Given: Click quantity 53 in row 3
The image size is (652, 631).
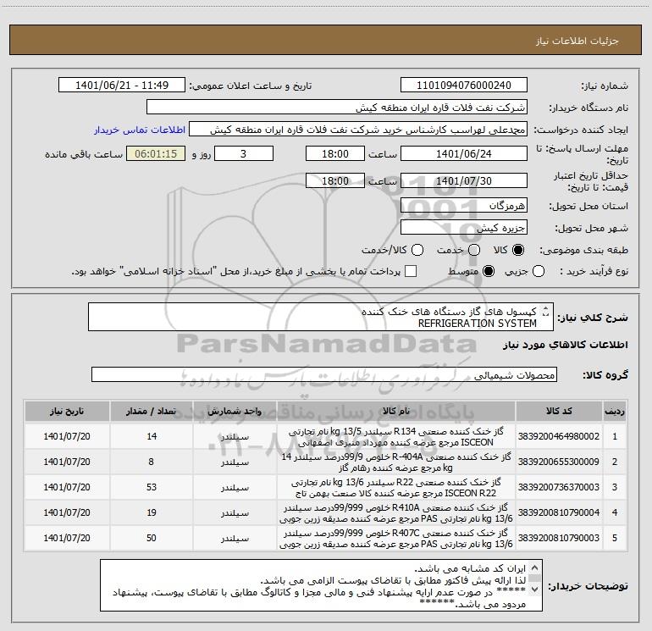Looking at the screenshot, I should (152, 487).
